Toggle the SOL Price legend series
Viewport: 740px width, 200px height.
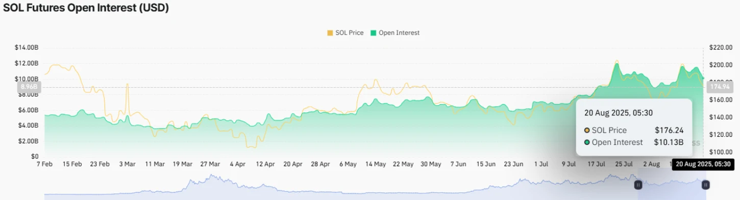(345, 33)
